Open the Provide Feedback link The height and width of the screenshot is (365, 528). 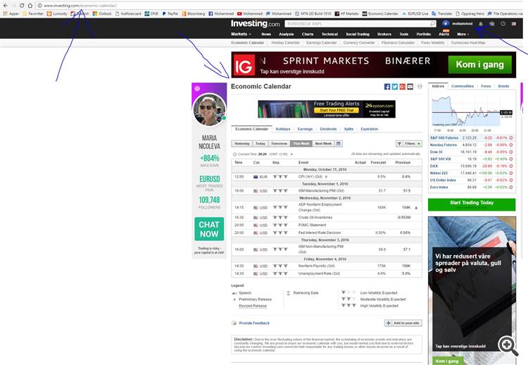[254, 323]
